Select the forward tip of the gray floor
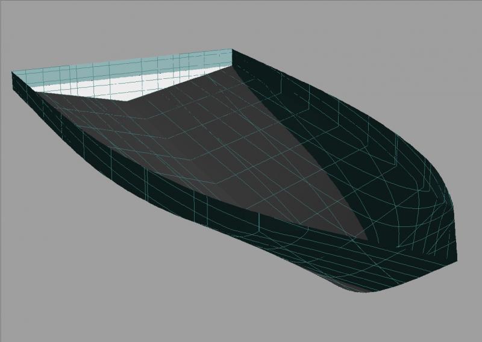The image size is (482, 342). [368, 239]
